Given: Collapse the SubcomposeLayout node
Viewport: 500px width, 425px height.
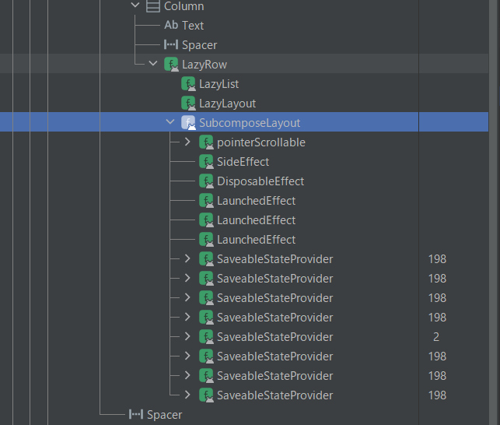Looking at the screenshot, I should [x=170, y=122].
